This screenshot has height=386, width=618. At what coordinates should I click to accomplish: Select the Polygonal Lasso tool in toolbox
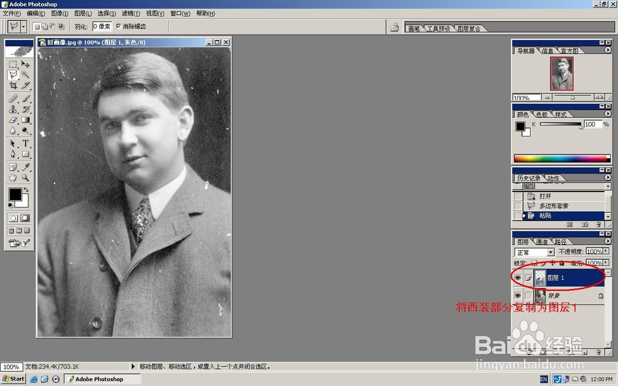(x=13, y=75)
